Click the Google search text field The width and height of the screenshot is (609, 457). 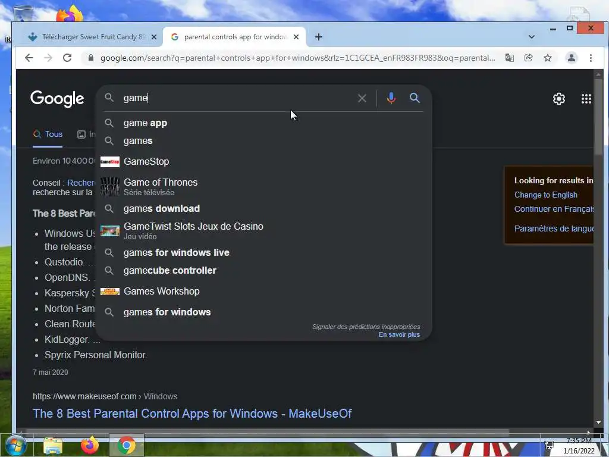tap(237, 98)
